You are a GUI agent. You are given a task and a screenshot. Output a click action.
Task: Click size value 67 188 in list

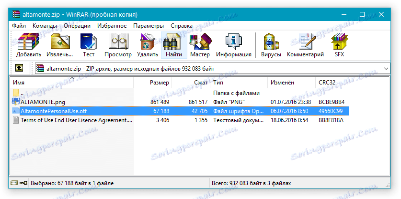(x=161, y=111)
